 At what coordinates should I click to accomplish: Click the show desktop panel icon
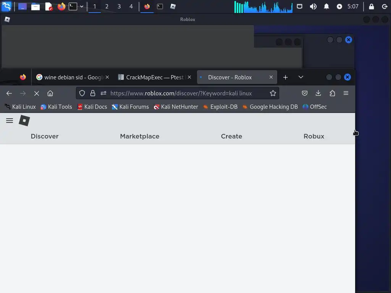[23, 6]
